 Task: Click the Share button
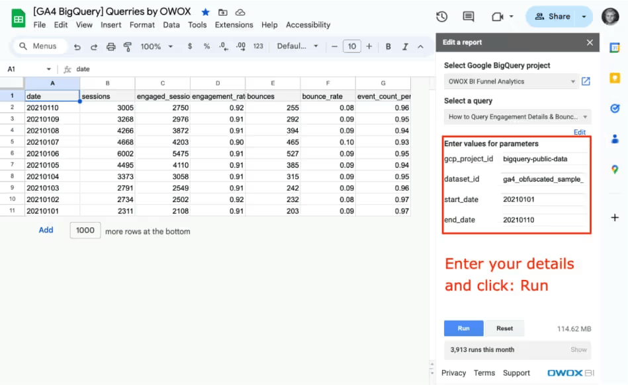[x=552, y=17]
